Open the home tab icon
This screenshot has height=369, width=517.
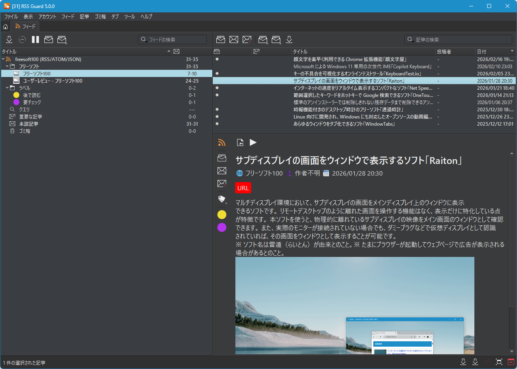tap(6, 27)
